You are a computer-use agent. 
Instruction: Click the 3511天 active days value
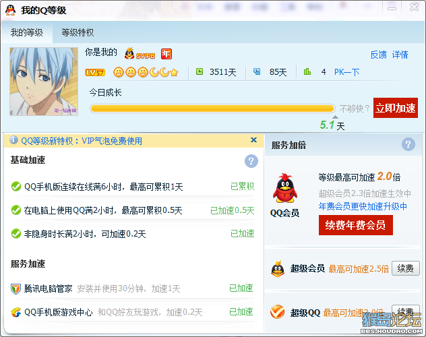point(223,72)
